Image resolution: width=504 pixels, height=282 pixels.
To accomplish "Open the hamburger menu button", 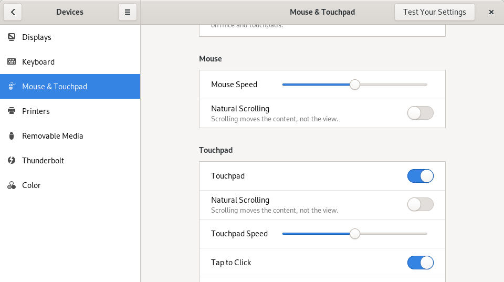I will click(x=128, y=12).
